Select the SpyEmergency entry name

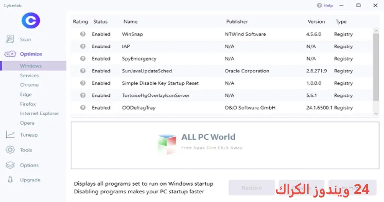[139, 59]
